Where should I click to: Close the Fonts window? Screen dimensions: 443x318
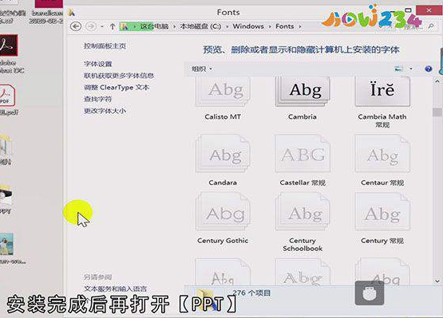(429, 10)
